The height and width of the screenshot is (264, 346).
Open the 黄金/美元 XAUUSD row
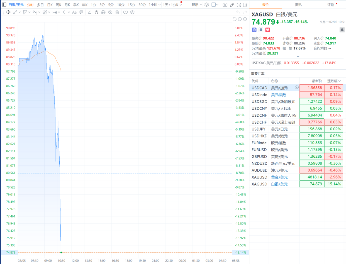[x=298, y=177]
